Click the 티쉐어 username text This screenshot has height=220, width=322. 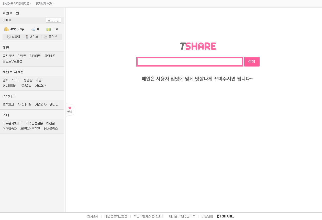tap(7, 20)
